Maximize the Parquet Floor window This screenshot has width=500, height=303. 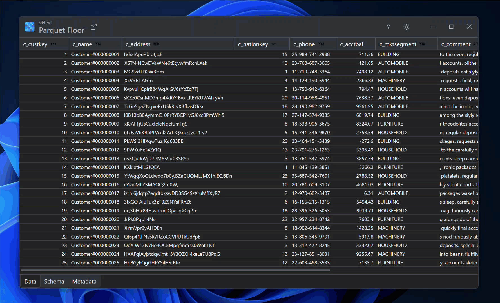tap(451, 27)
